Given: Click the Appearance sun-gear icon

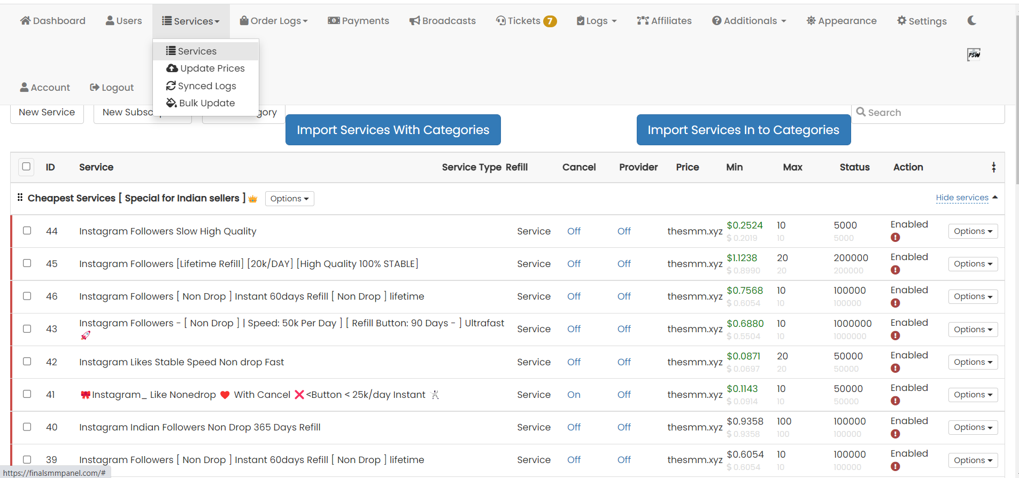Looking at the screenshot, I should click(811, 21).
